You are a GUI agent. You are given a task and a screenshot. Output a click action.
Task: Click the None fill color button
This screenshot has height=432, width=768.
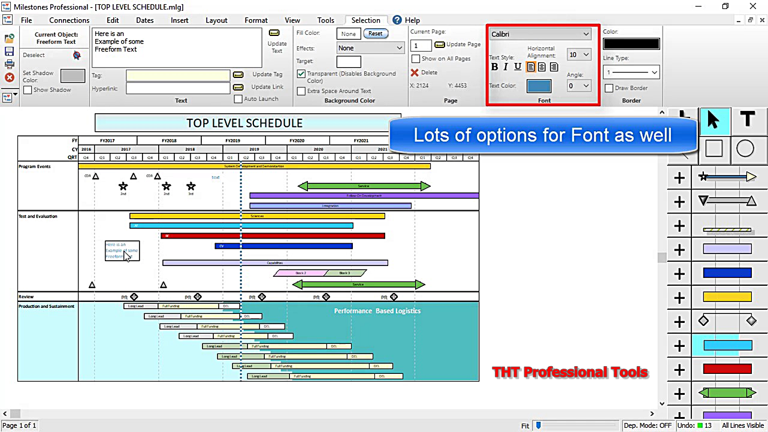(349, 34)
